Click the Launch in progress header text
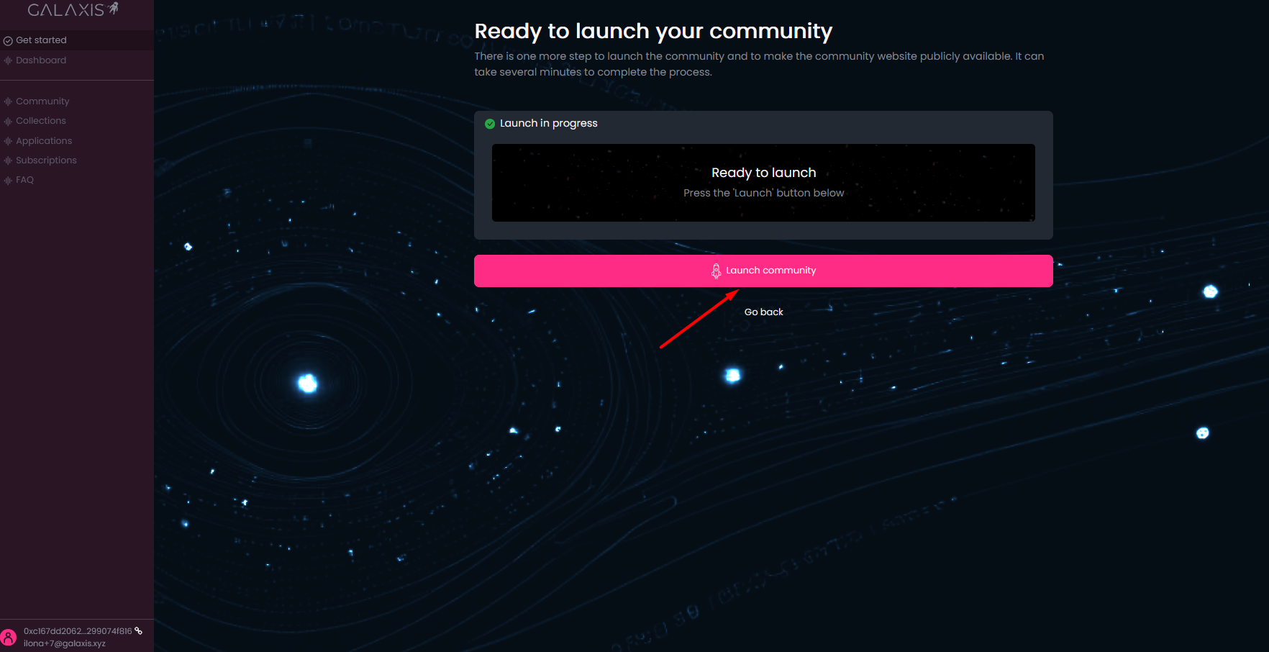 tap(548, 123)
